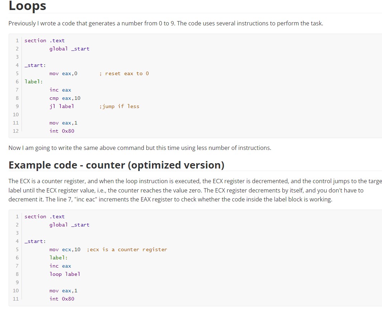Click the "_start:" label in first code block
The width and height of the screenshot is (382, 312).
coord(35,65)
